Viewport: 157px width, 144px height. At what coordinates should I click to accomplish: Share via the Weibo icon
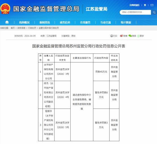click(121, 36)
